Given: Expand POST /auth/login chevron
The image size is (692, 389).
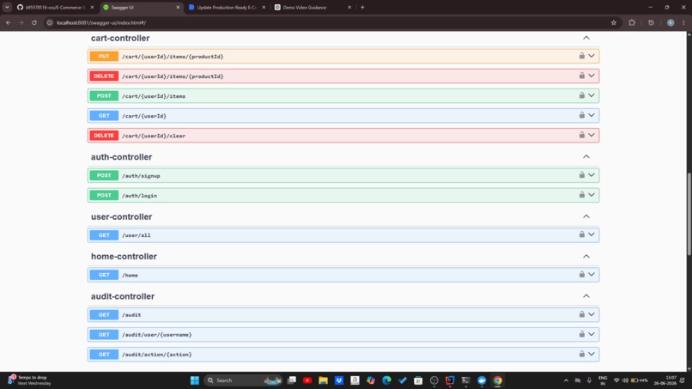Looking at the screenshot, I should point(592,195).
